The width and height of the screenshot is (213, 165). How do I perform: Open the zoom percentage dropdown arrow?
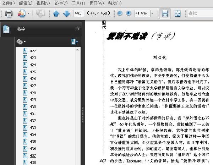point(152,13)
